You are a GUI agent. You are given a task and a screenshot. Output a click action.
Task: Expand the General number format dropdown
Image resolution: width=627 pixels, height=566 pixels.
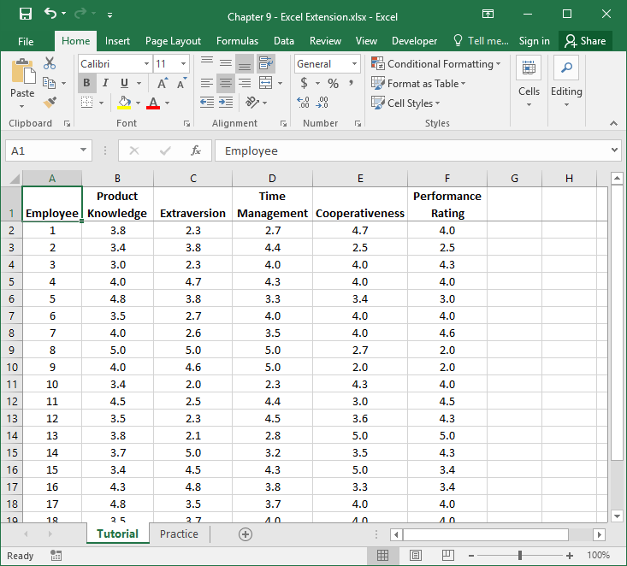(354, 64)
